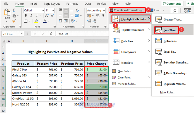Image resolution: width=194 pixels, height=113 pixels.
Task: Apply the font color A swatch
Action: point(45,21)
